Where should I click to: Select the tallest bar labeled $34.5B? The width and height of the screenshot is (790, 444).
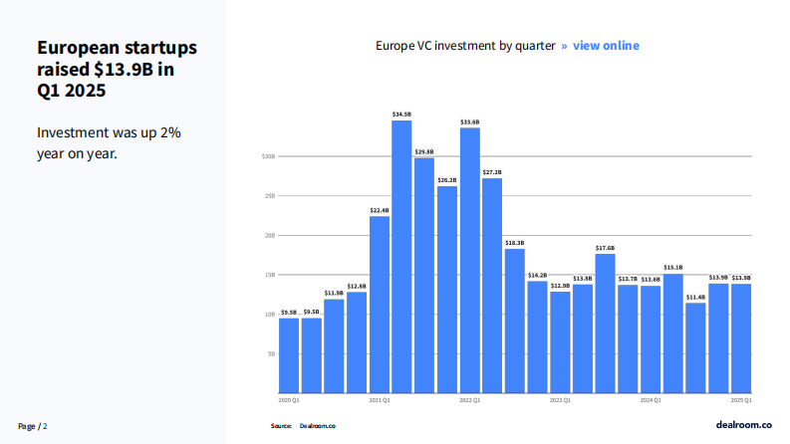point(401,256)
